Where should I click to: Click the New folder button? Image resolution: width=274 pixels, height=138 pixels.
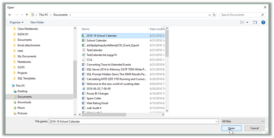click(37, 22)
